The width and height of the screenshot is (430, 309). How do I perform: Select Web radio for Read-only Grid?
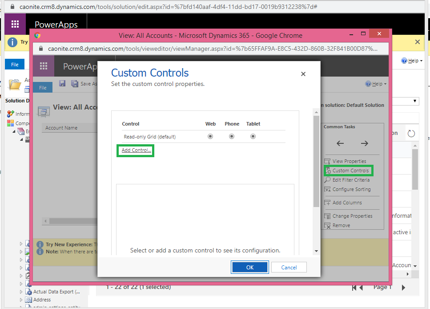click(210, 136)
